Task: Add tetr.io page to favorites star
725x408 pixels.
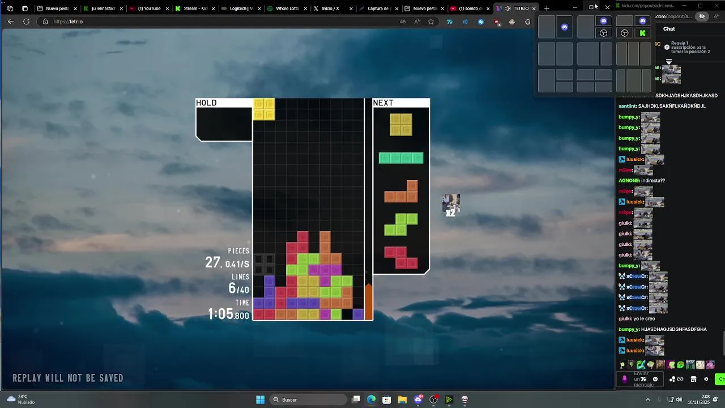Action: (431, 22)
